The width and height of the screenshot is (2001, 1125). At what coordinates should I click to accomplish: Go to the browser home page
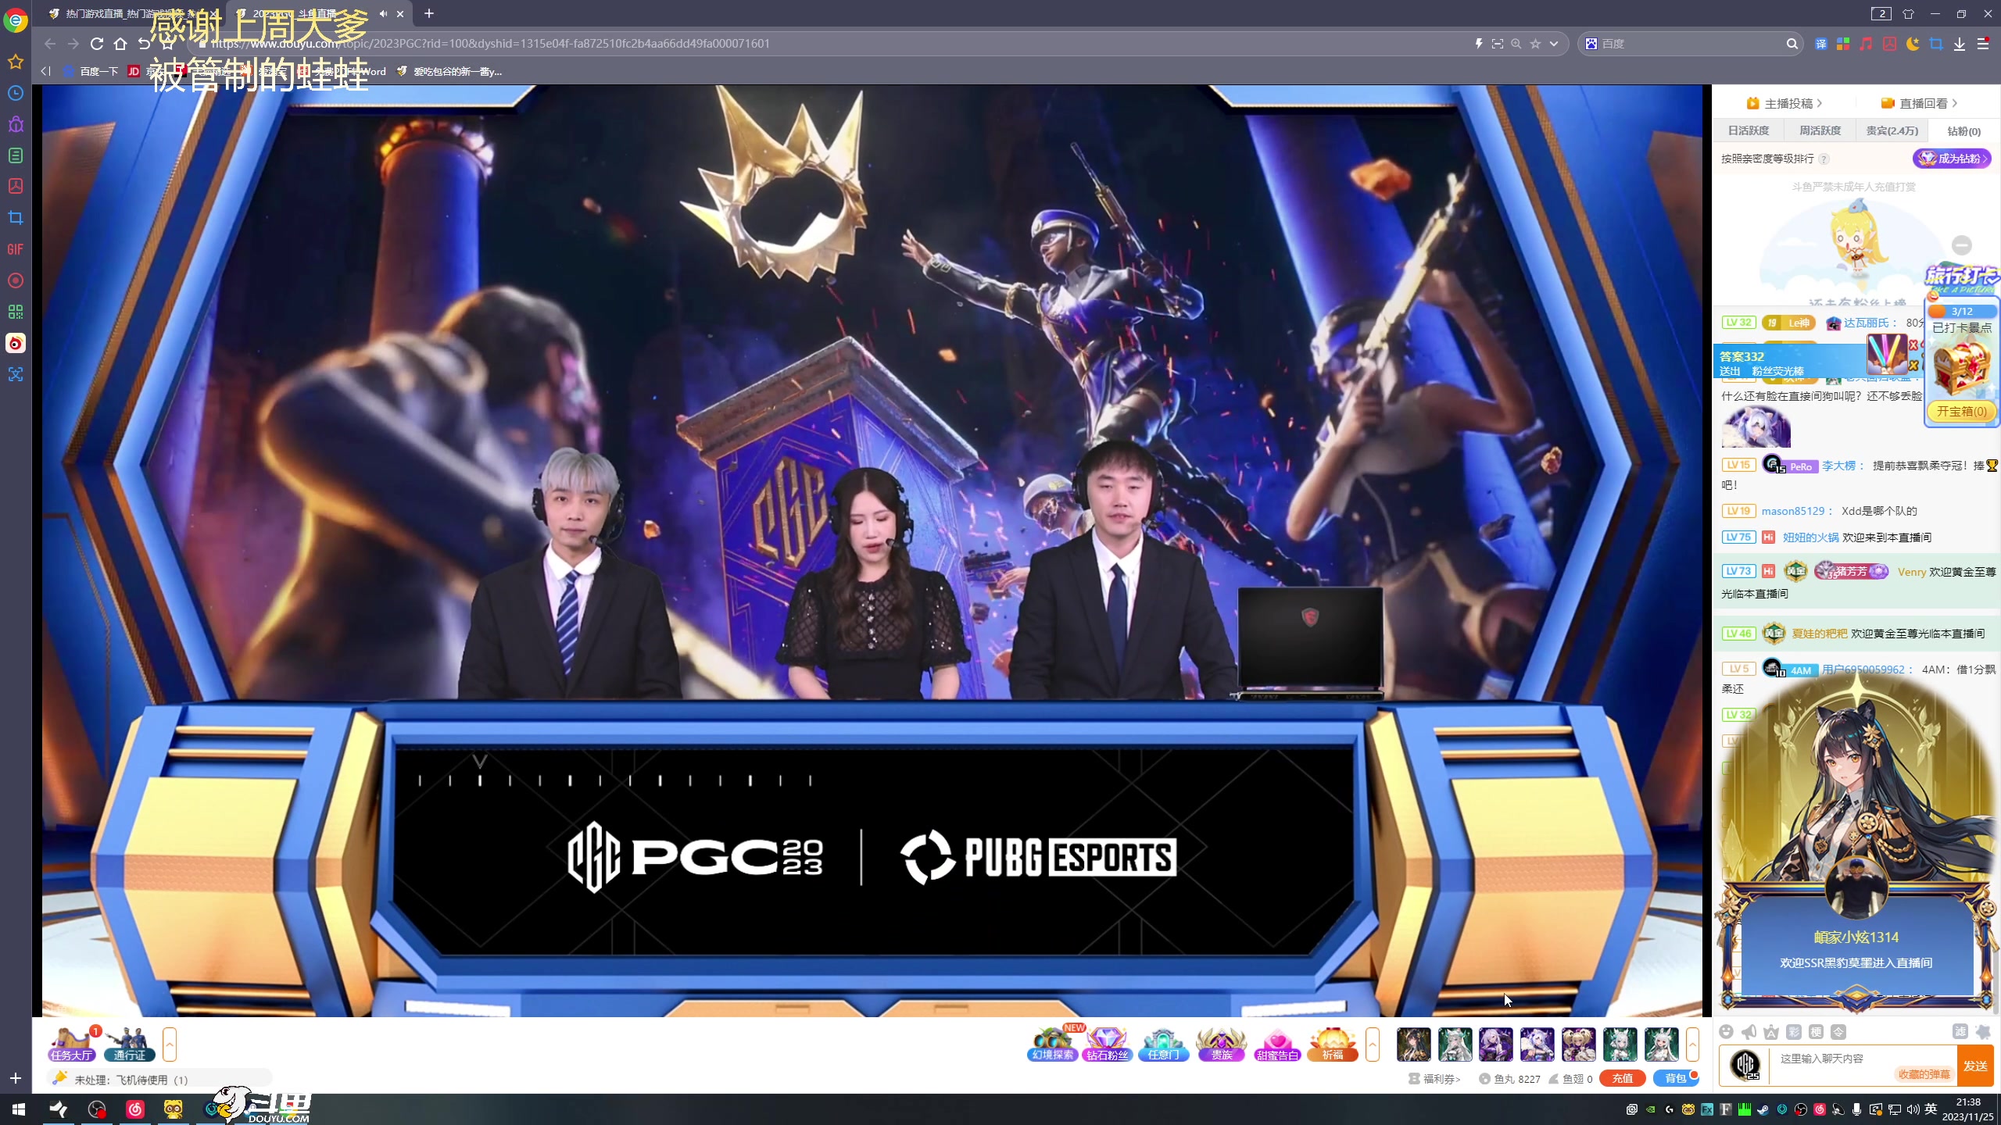click(120, 44)
